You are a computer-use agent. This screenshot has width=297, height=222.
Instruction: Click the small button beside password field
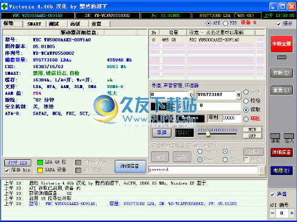(x=261, y=171)
